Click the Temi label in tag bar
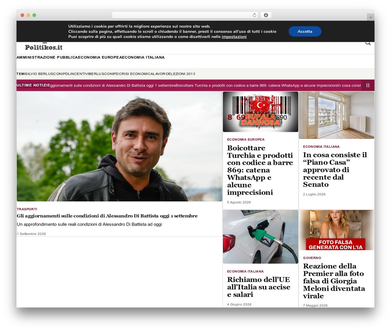Viewport: 391px width, 331px height. pyautogui.click(x=21, y=74)
